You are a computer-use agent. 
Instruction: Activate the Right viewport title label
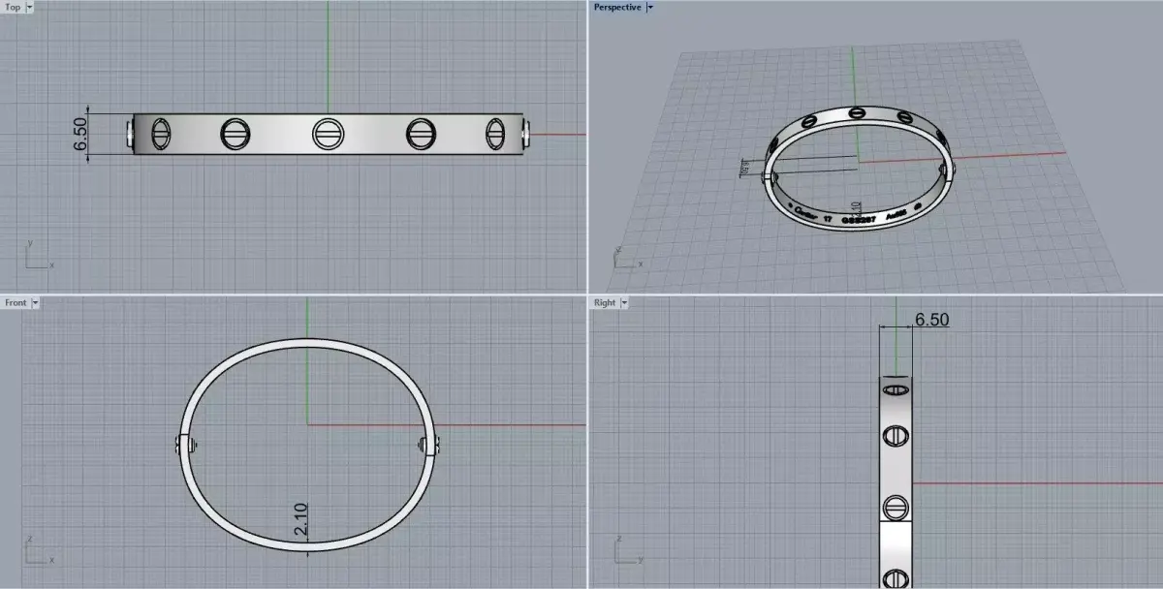tap(605, 303)
